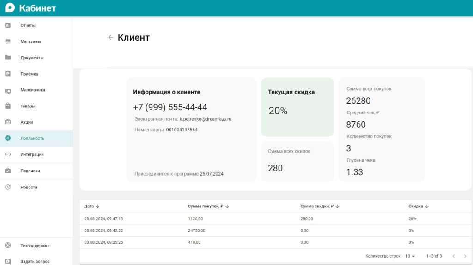The height and width of the screenshot is (265, 473).
Task: Click the Маркировка icon in sidebar
Action: coord(8,91)
